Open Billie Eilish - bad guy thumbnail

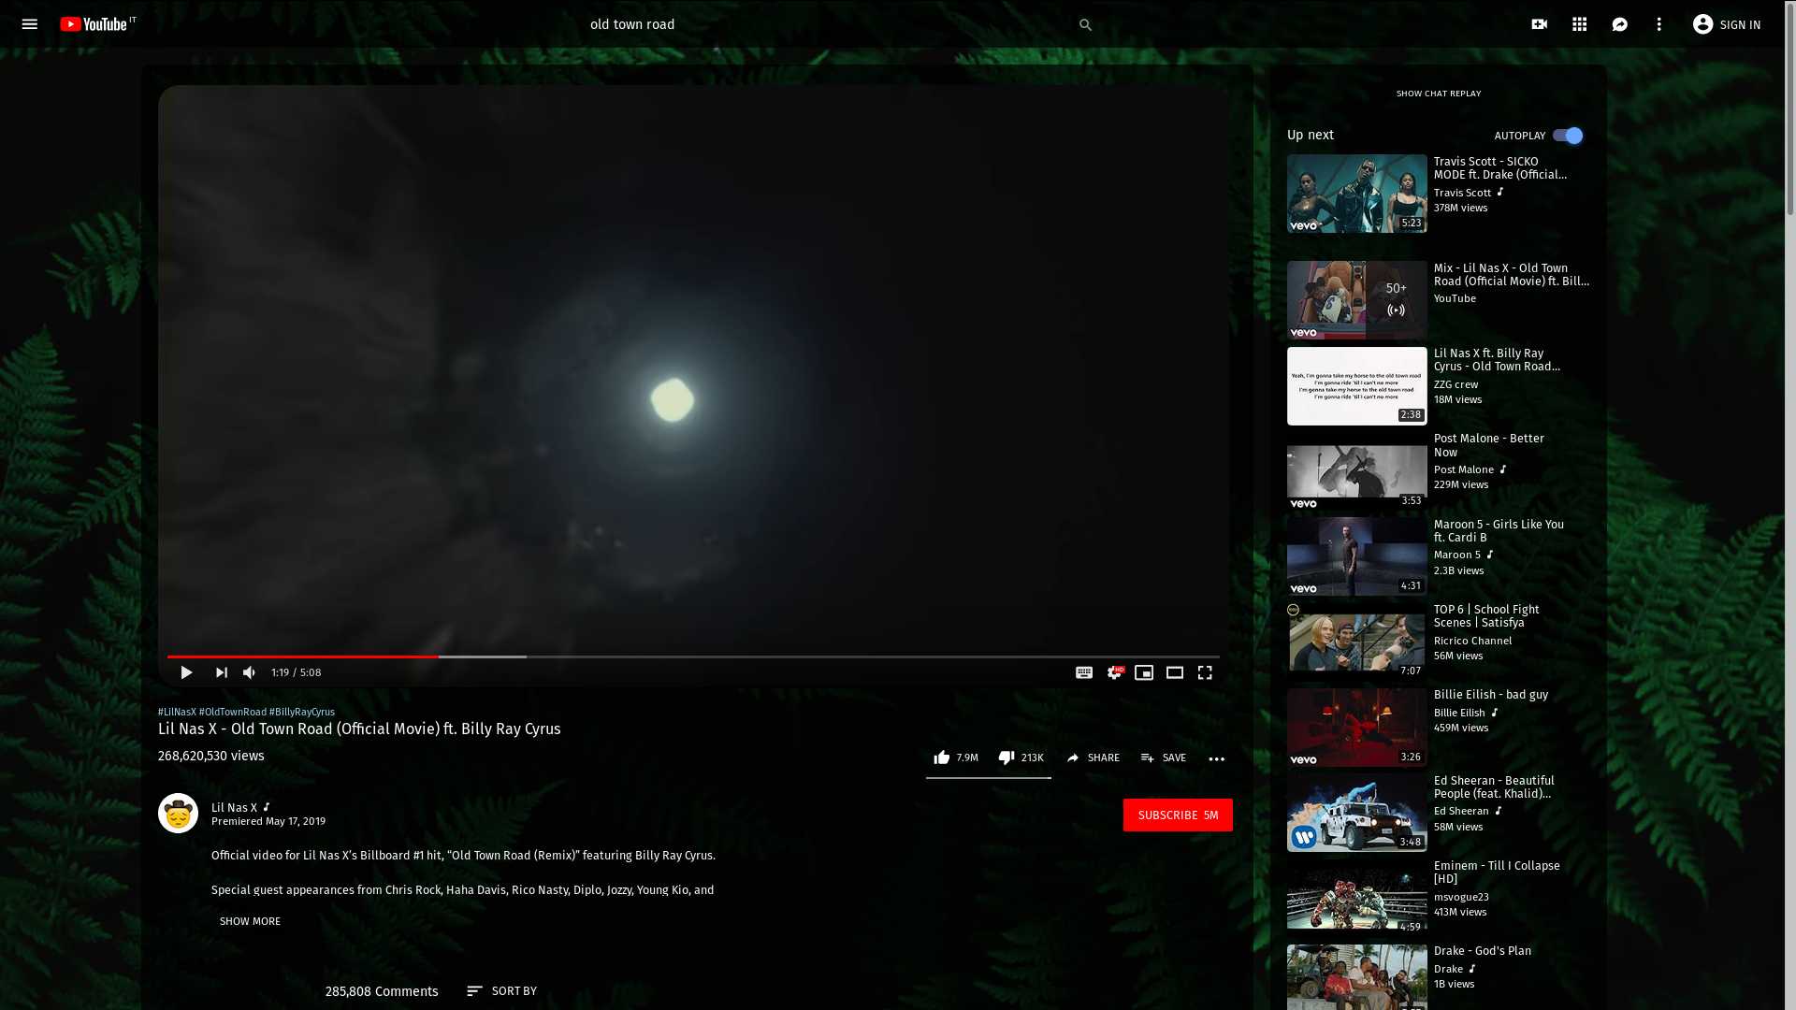[1357, 728]
